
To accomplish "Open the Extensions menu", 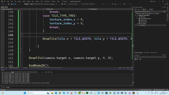I will pyautogui.click(x=47, y=1).
